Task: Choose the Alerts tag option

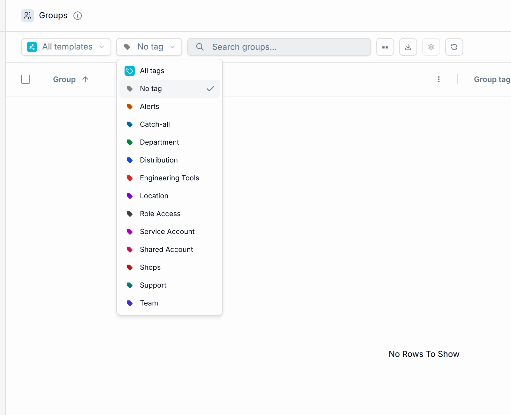Action: (x=170, y=107)
